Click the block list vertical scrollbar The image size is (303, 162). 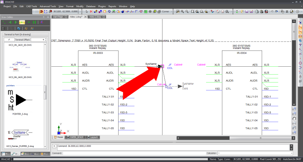tap(45, 92)
